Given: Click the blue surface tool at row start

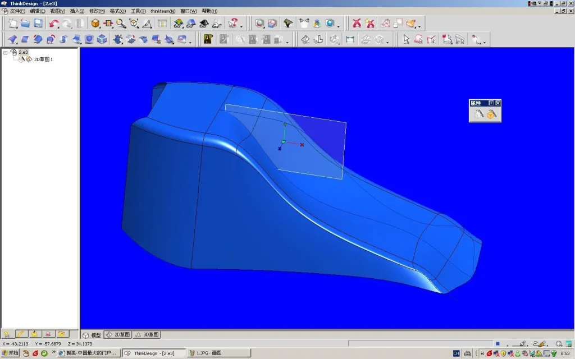Looking at the screenshot, I should point(13,39).
